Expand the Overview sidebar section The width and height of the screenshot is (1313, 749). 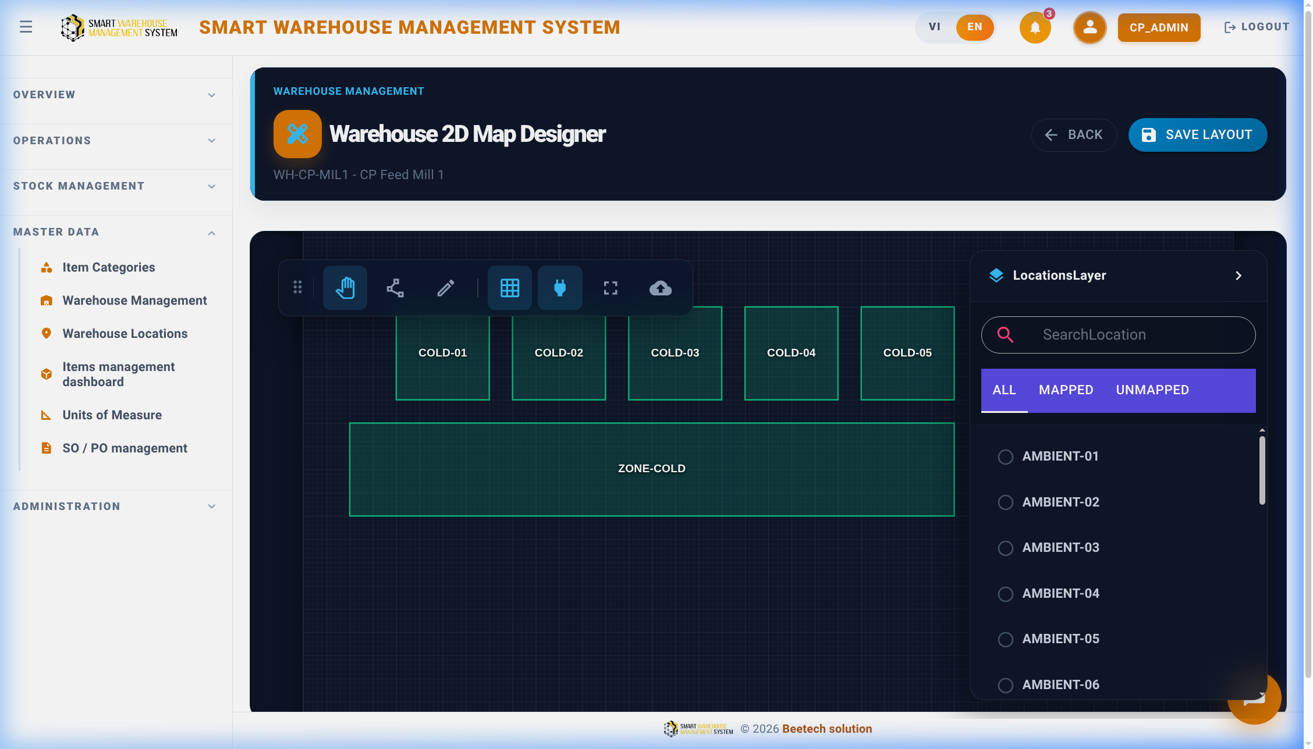pos(116,95)
